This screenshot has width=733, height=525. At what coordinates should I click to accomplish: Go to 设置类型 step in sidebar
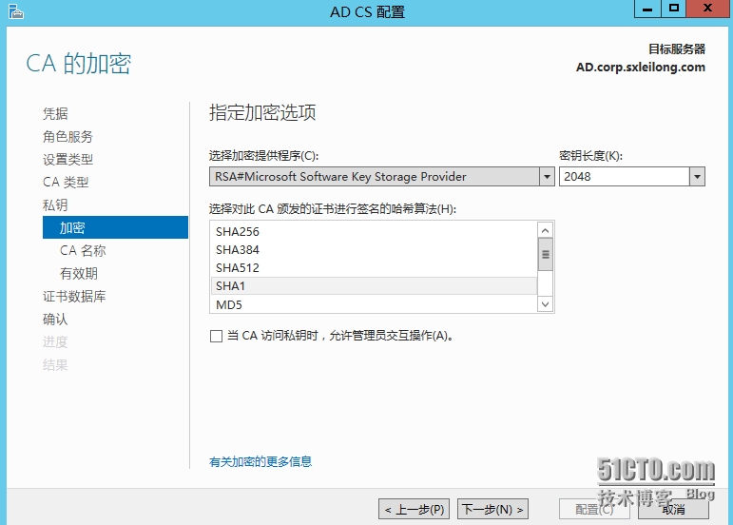click(x=68, y=160)
